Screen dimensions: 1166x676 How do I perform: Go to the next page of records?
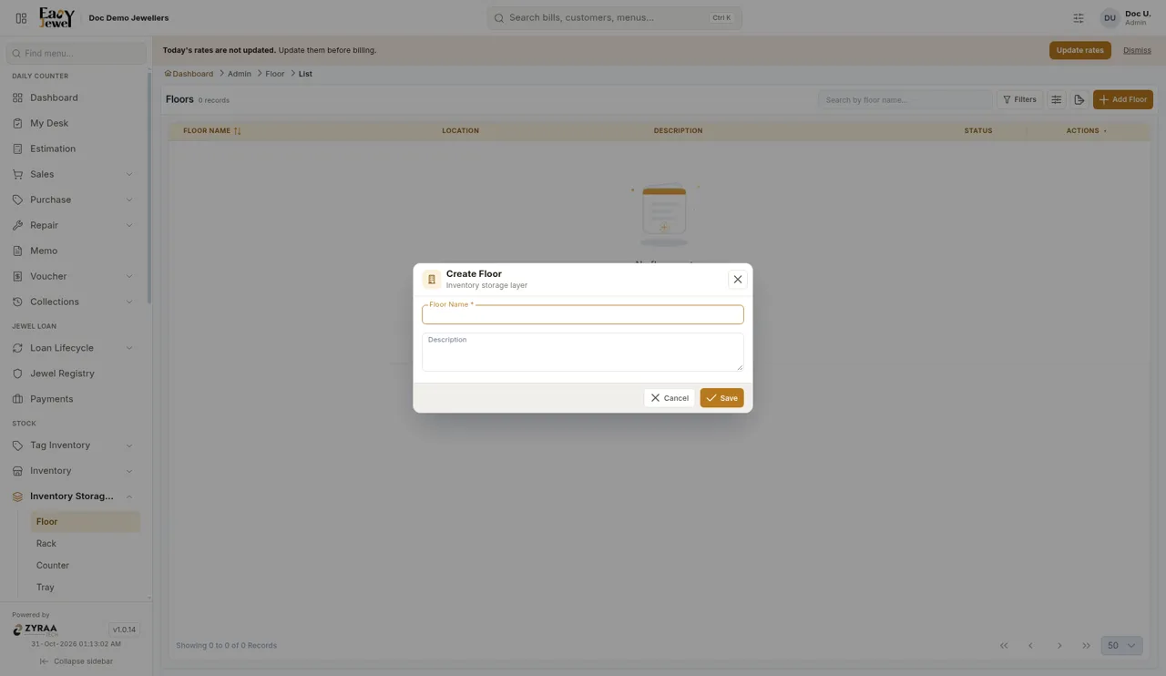[1059, 645]
